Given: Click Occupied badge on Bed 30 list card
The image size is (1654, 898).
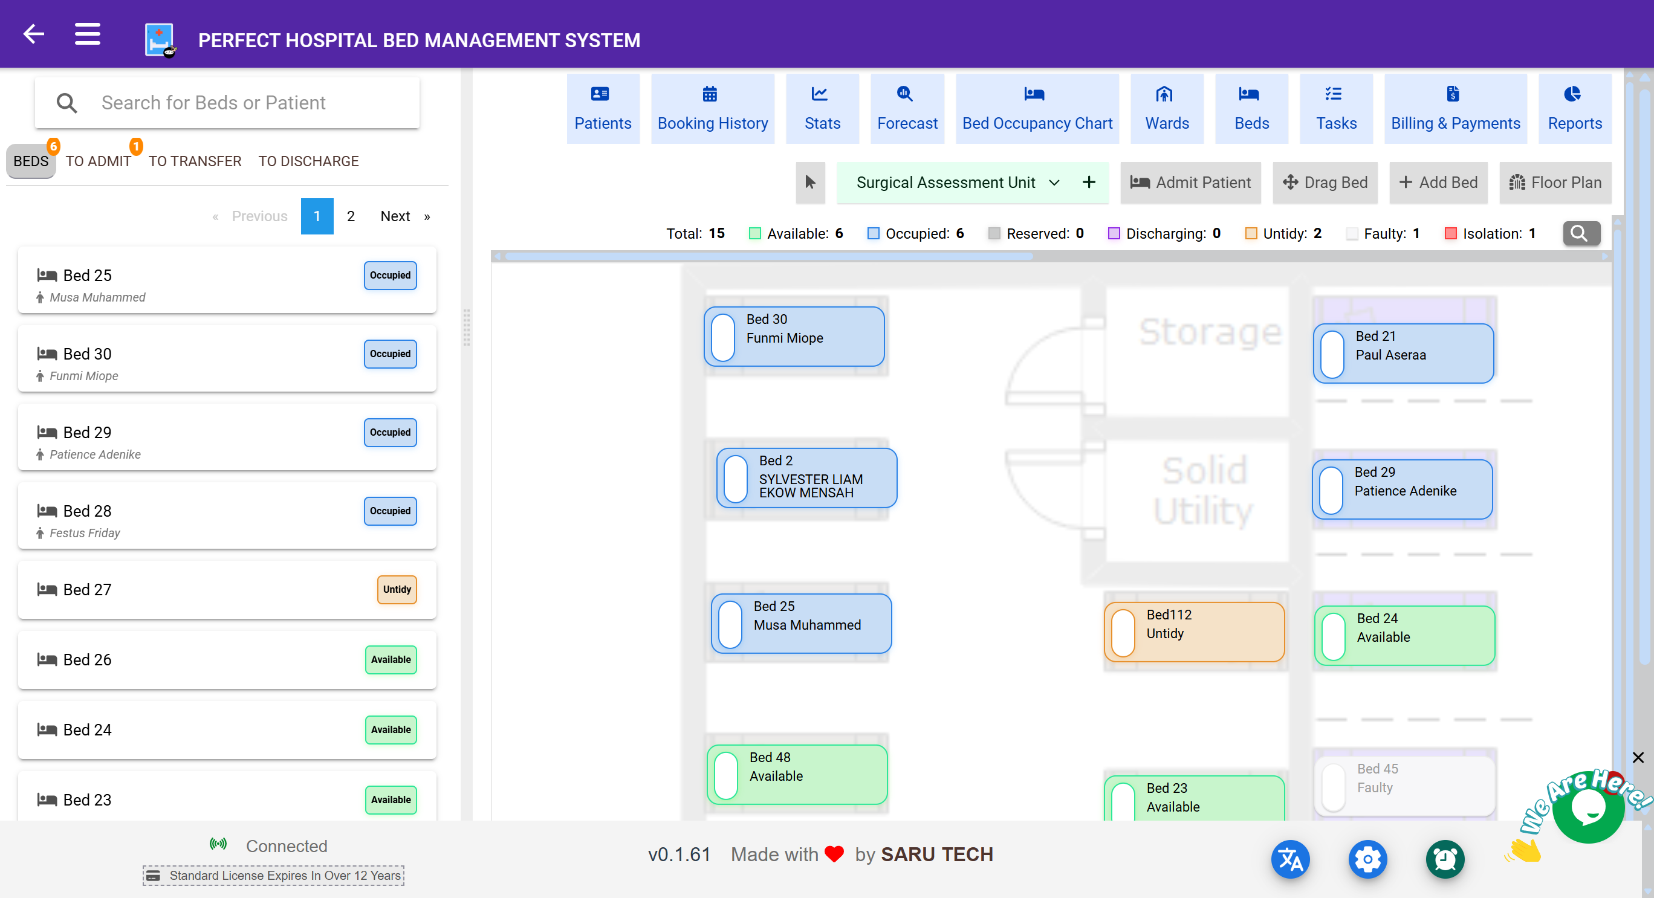Looking at the screenshot, I should pyautogui.click(x=390, y=354).
